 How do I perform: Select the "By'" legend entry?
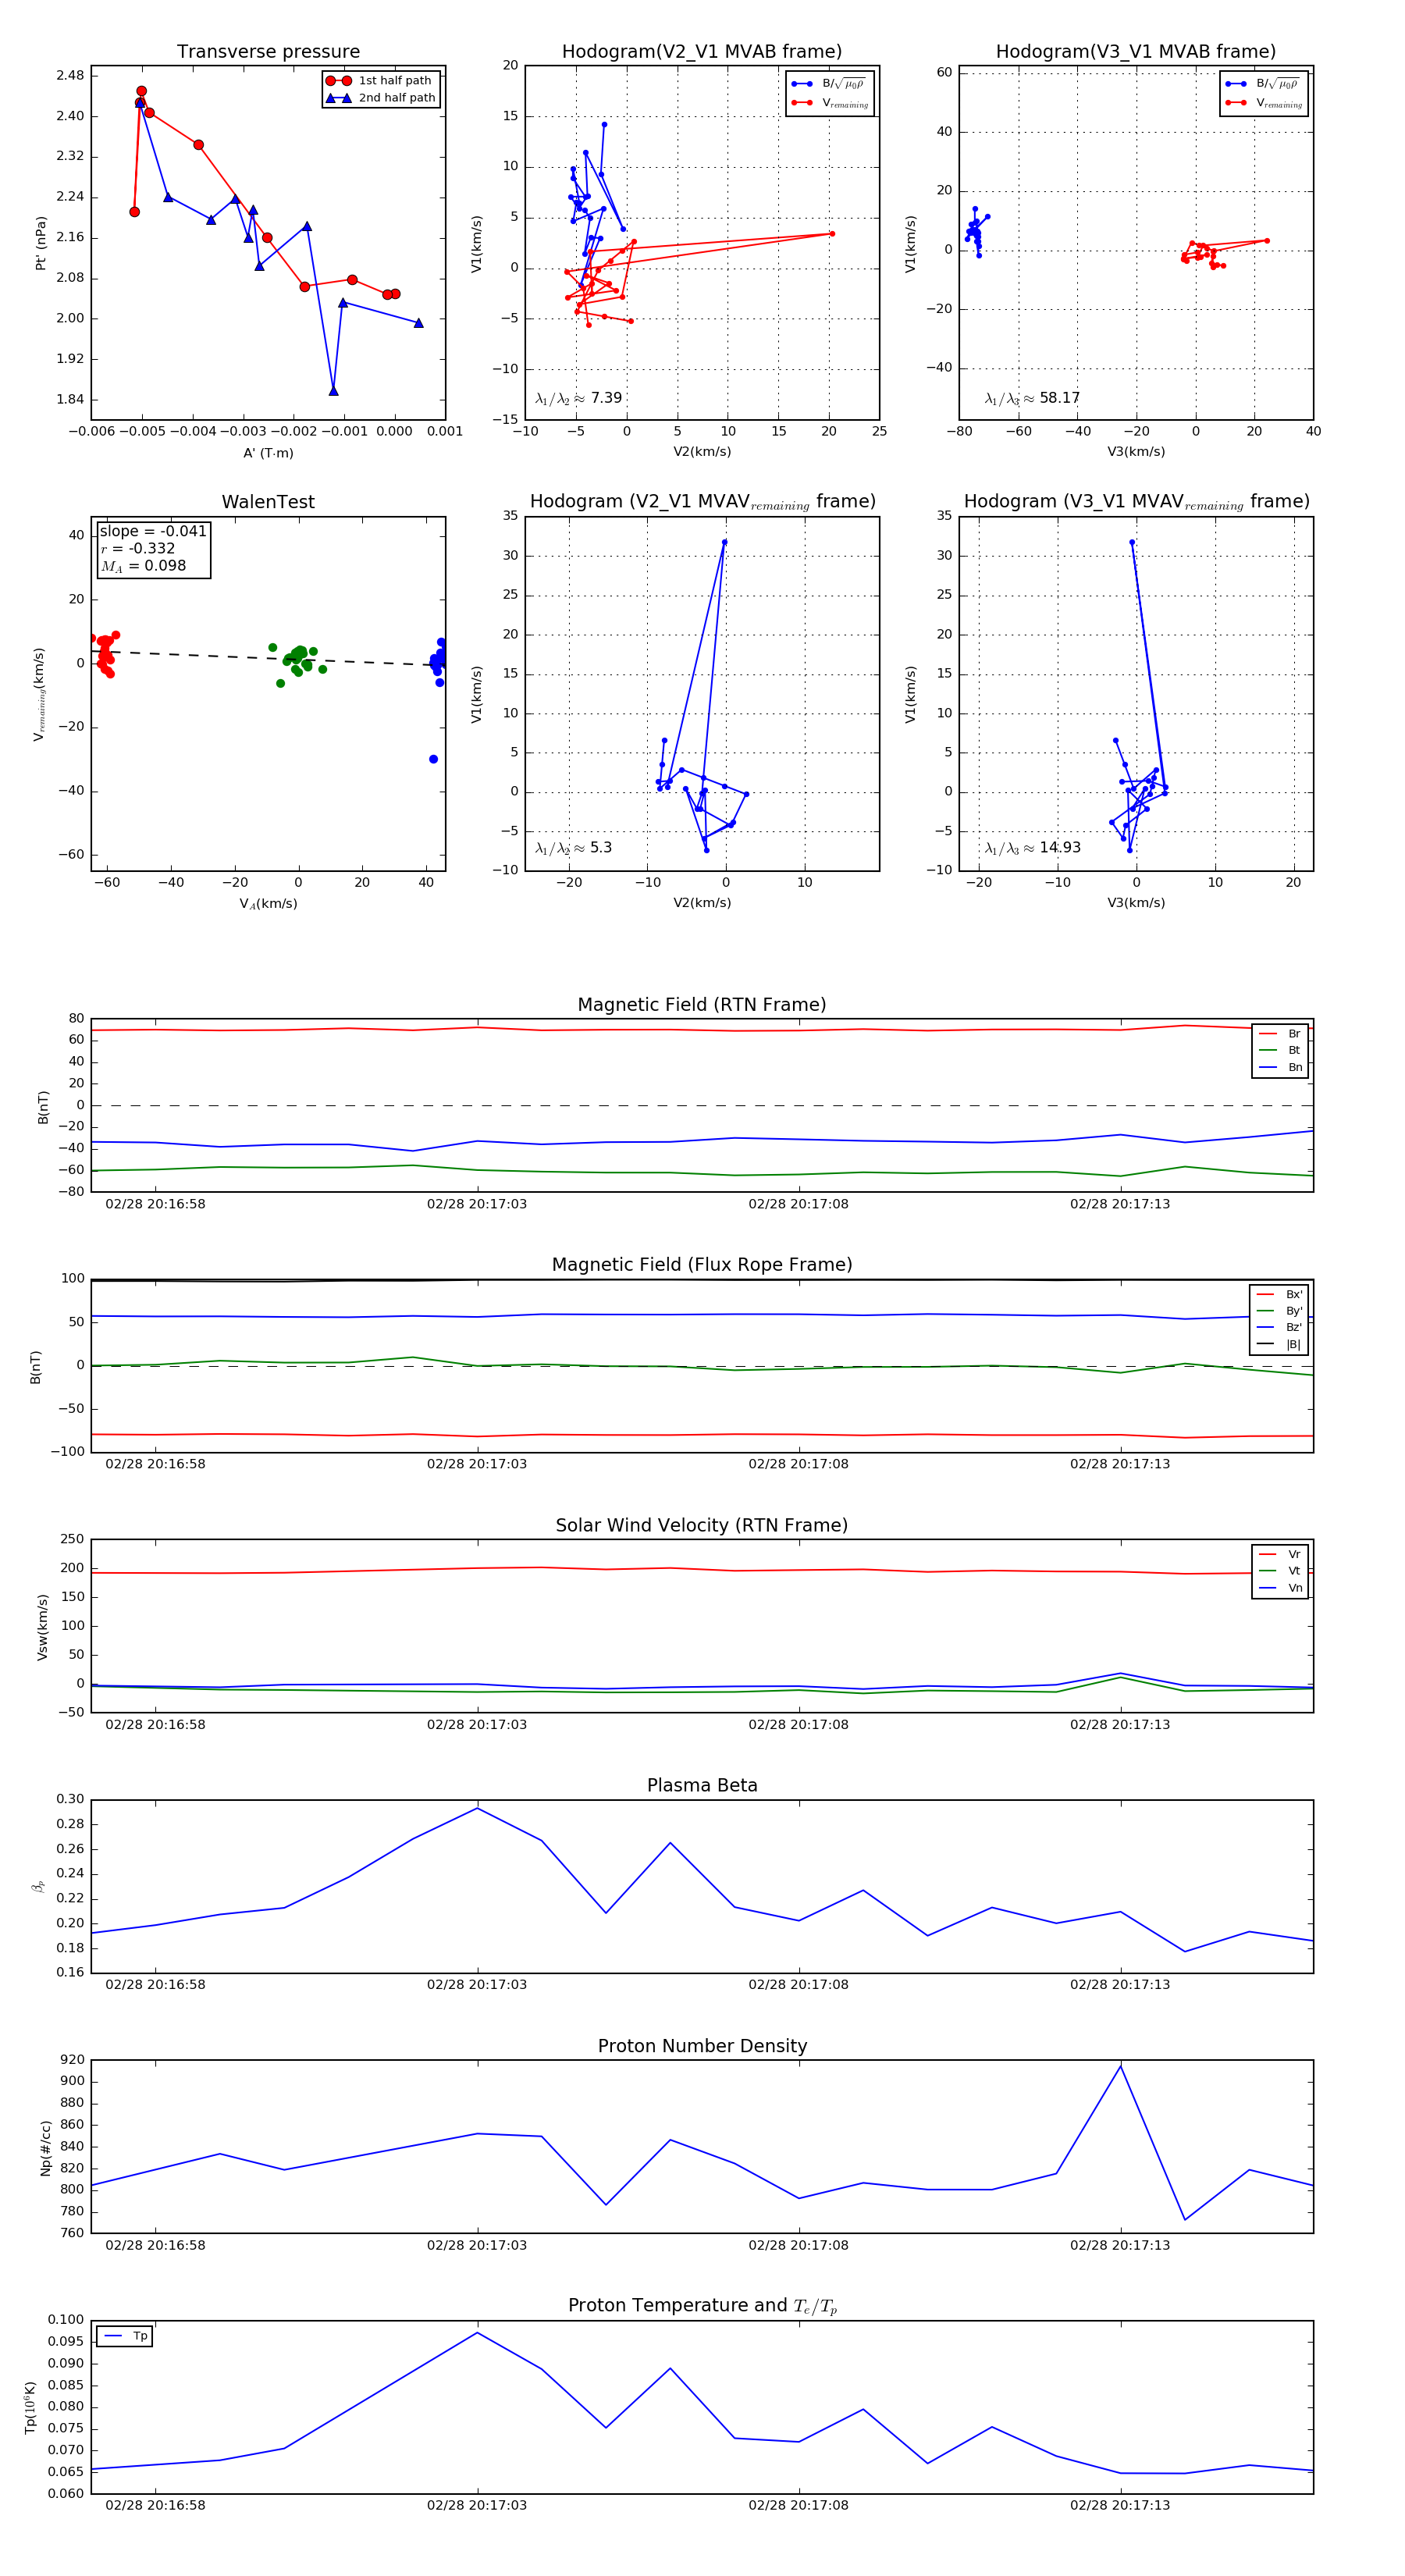[x=1279, y=1311]
